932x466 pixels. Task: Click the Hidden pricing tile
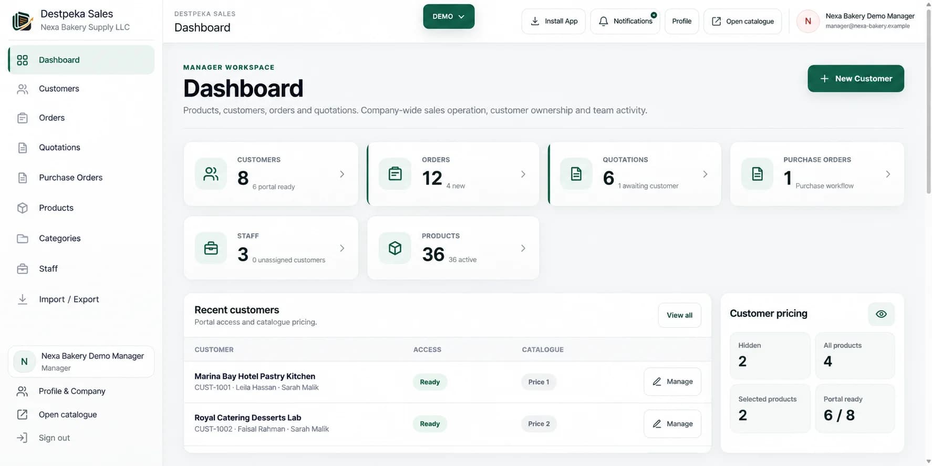[770, 355]
